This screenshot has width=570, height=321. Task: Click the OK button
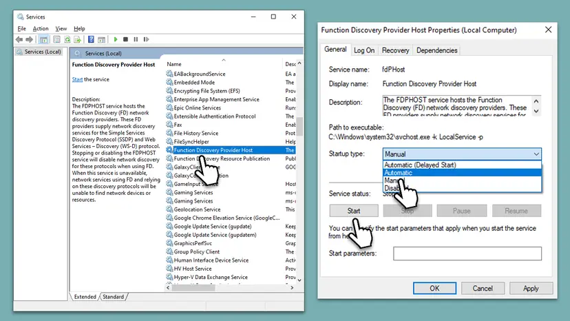coord(434,288)
